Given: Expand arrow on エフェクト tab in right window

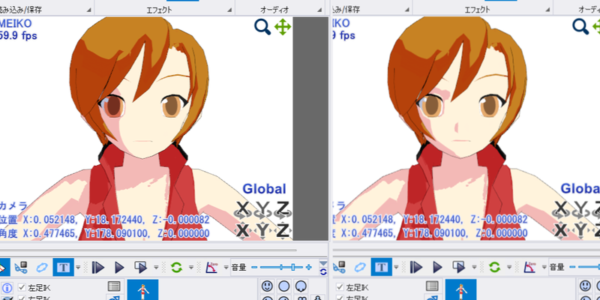Looking at the screenshot, I should click(548, 10).
